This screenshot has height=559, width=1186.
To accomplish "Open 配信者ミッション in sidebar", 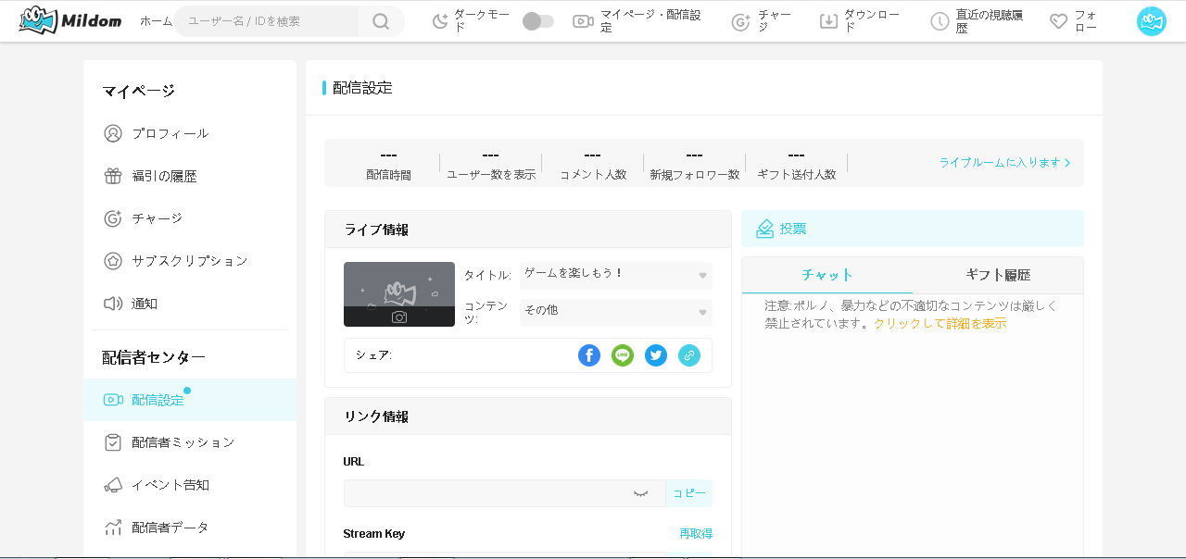I will point(190,442).
